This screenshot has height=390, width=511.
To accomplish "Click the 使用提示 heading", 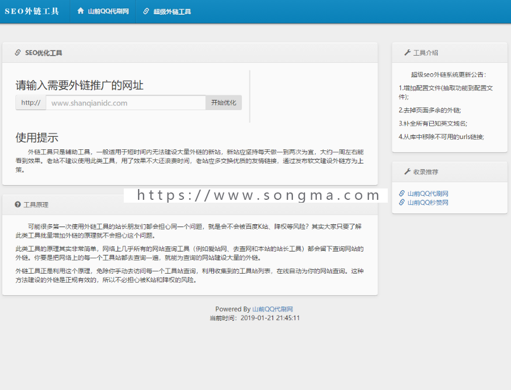I will [37, 137].
